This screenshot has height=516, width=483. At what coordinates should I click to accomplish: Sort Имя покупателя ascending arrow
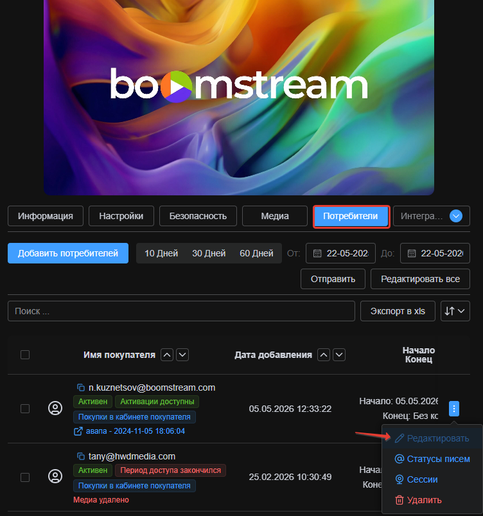[x=167, y=355]
